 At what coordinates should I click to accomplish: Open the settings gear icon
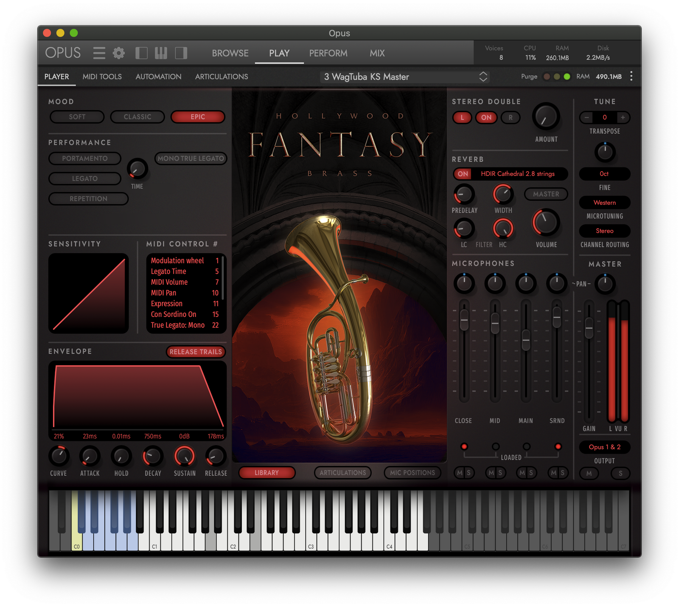tap(119, 53)
